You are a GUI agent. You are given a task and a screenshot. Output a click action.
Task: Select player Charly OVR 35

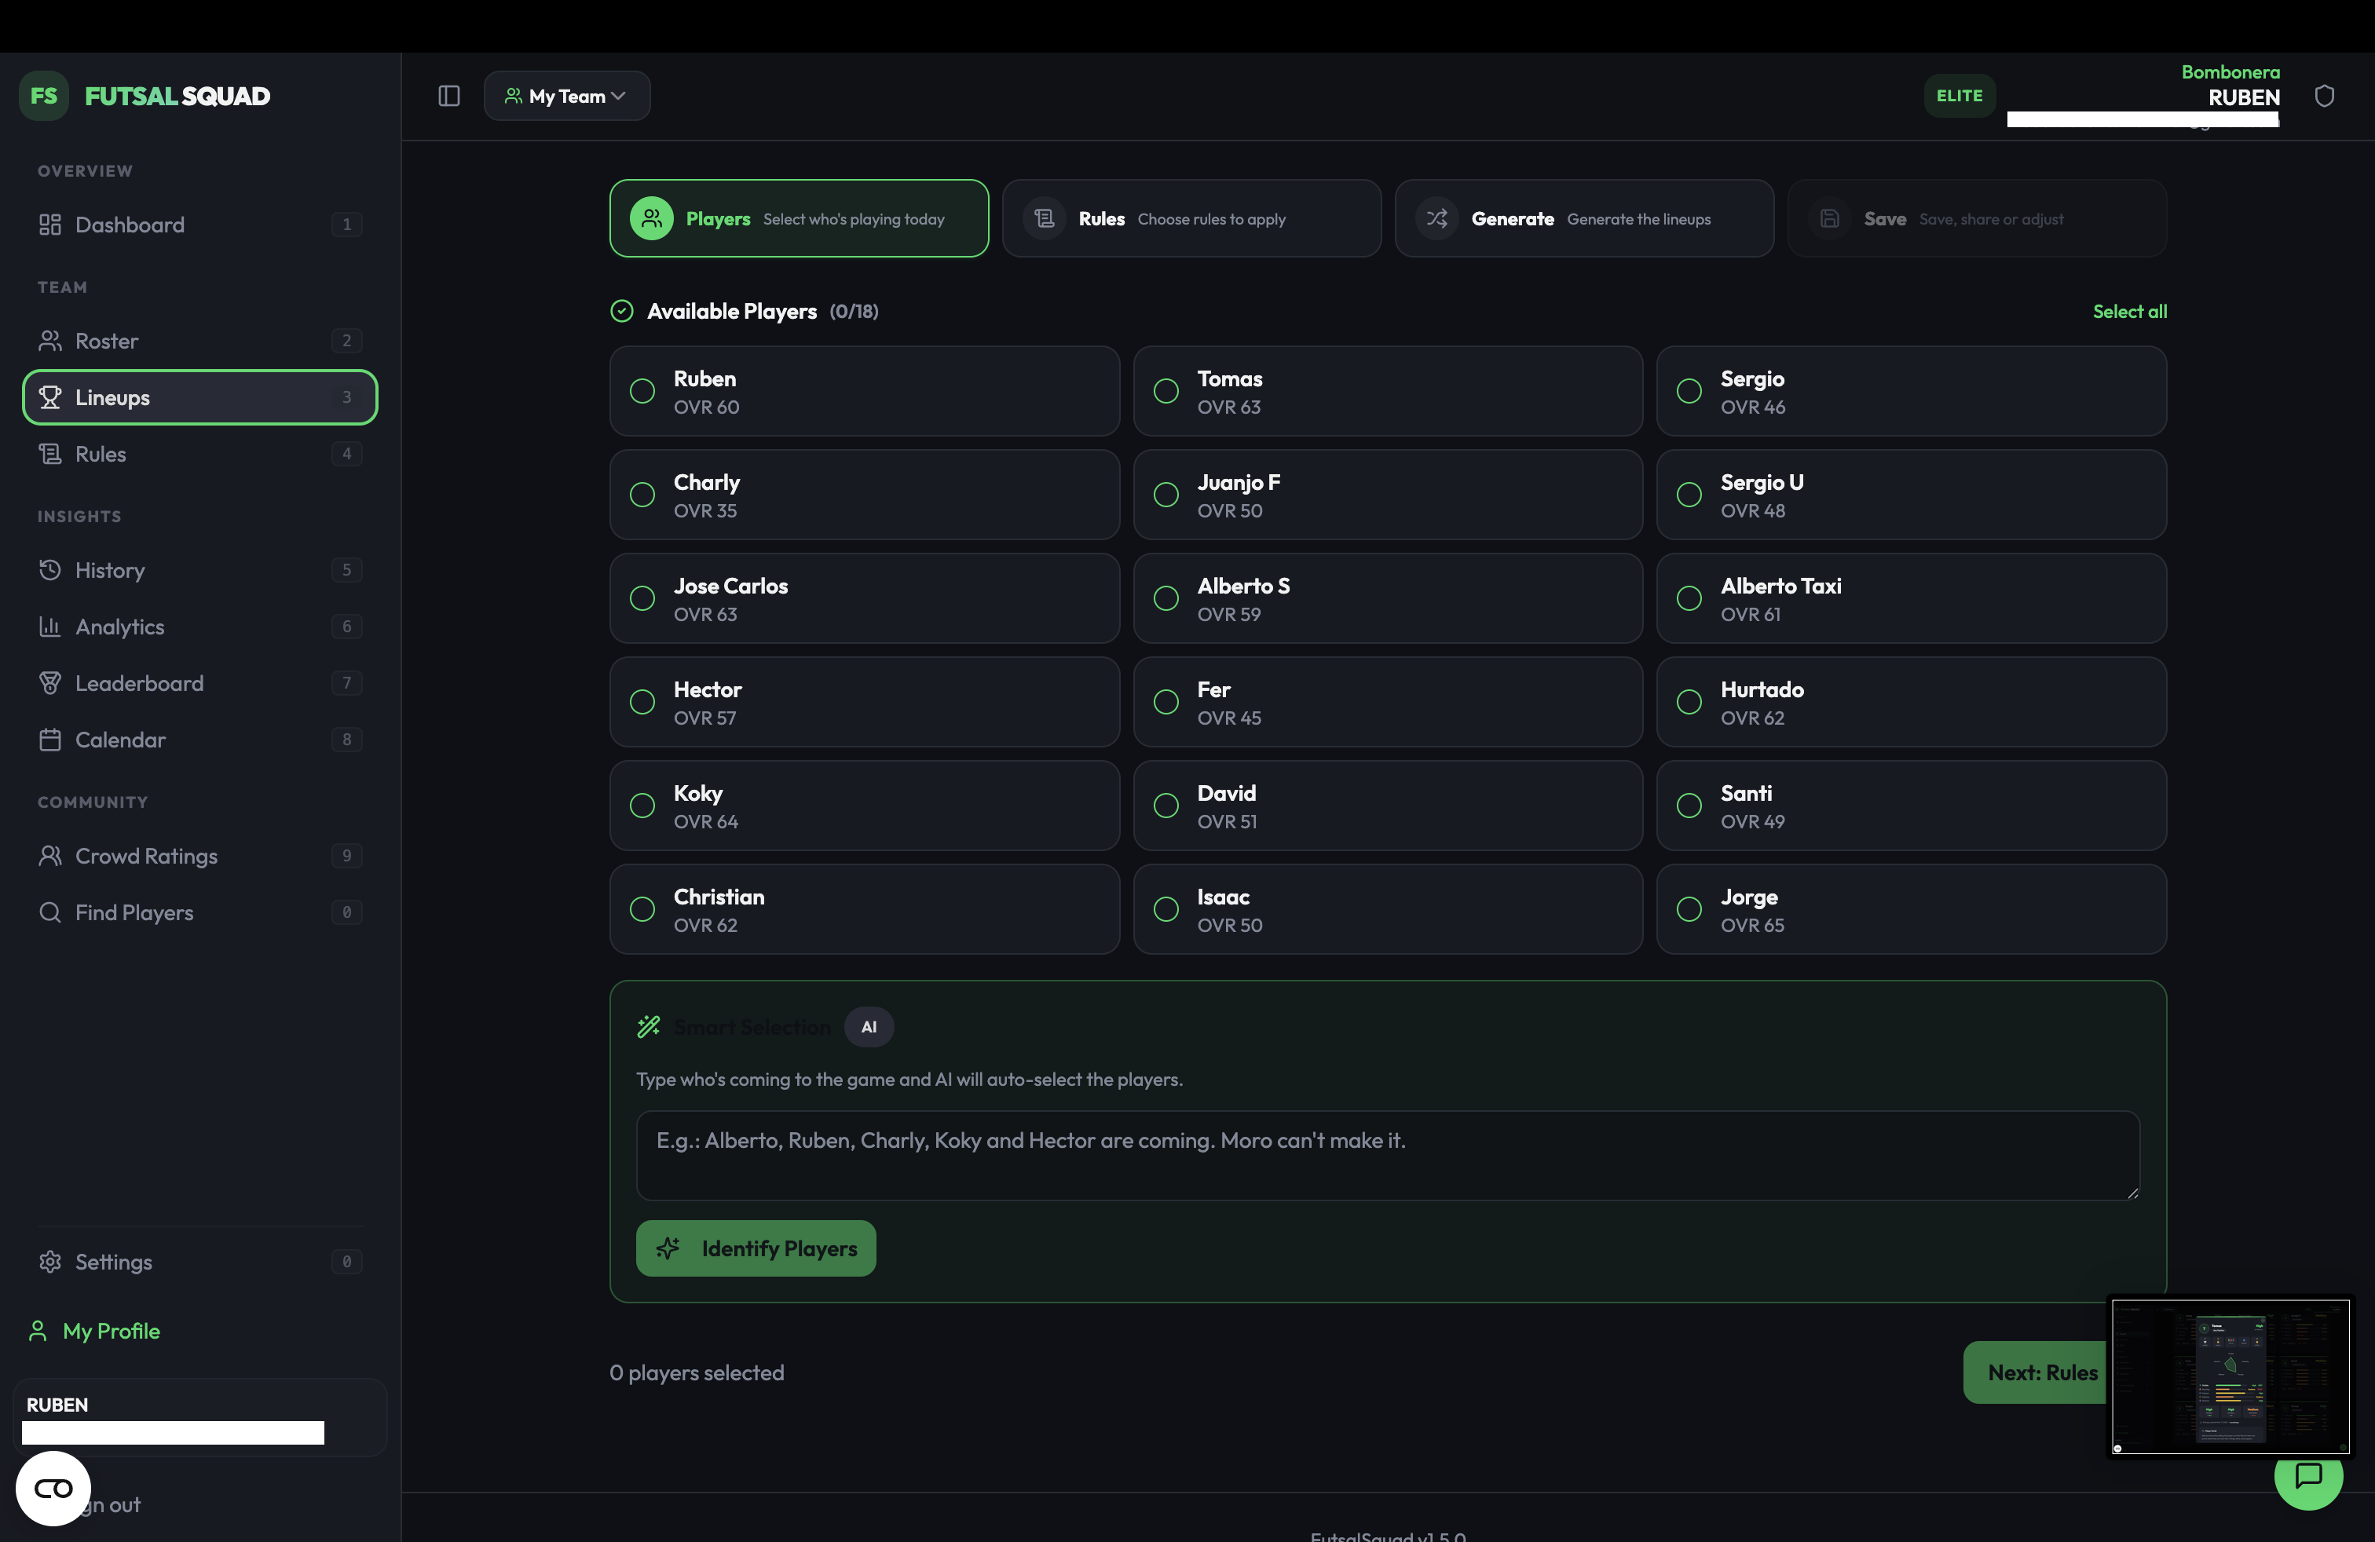864,495
